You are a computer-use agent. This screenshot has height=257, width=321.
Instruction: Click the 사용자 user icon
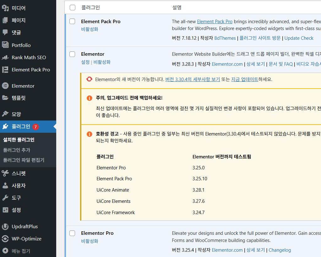(5, 185)
